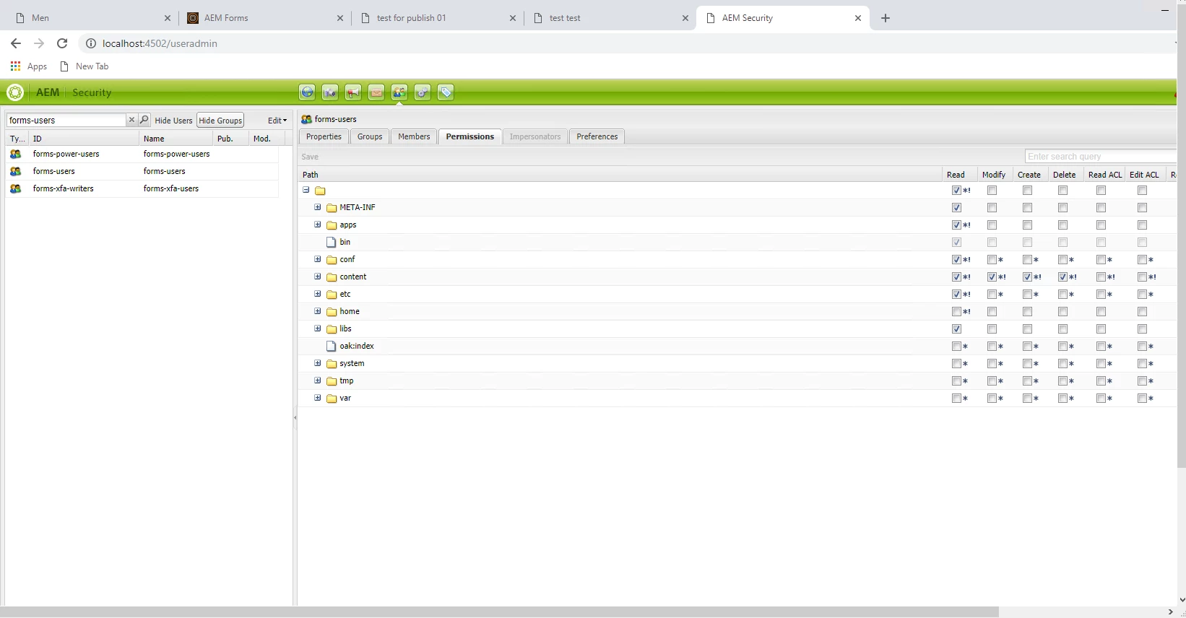This screenshot has width=1186, height=618.
Task: Expand the etc folder node
Action: pos(317,294)
